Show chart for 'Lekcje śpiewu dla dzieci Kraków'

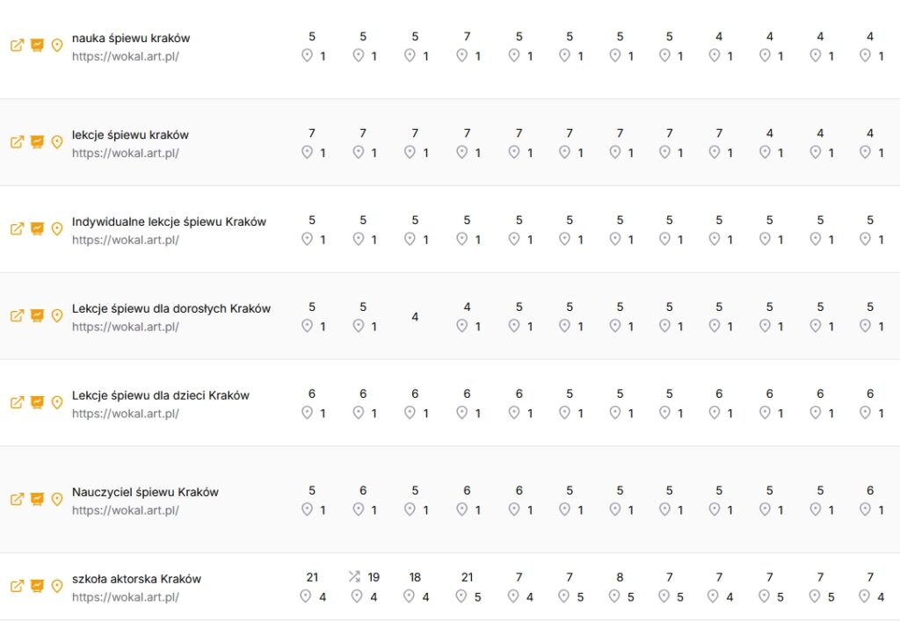37,403
